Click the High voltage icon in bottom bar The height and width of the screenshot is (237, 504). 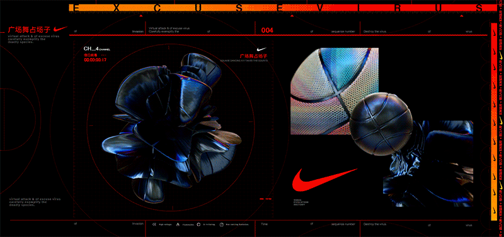[154, 224]
